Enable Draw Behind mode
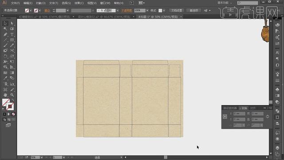The image size is (284, 160). (9, 120)
